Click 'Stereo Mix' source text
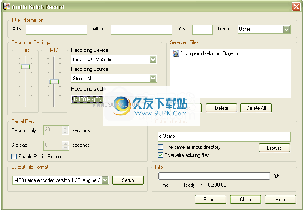 coord(83,79)
